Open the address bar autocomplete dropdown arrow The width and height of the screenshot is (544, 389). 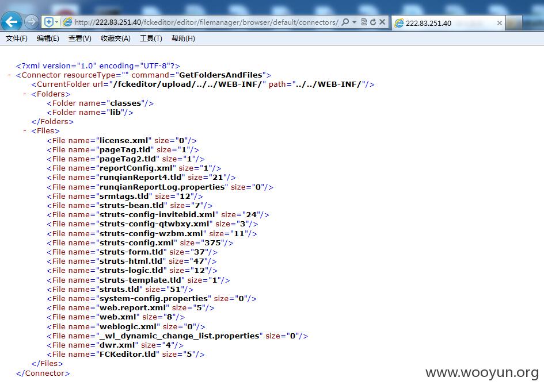tap(354, 22)
